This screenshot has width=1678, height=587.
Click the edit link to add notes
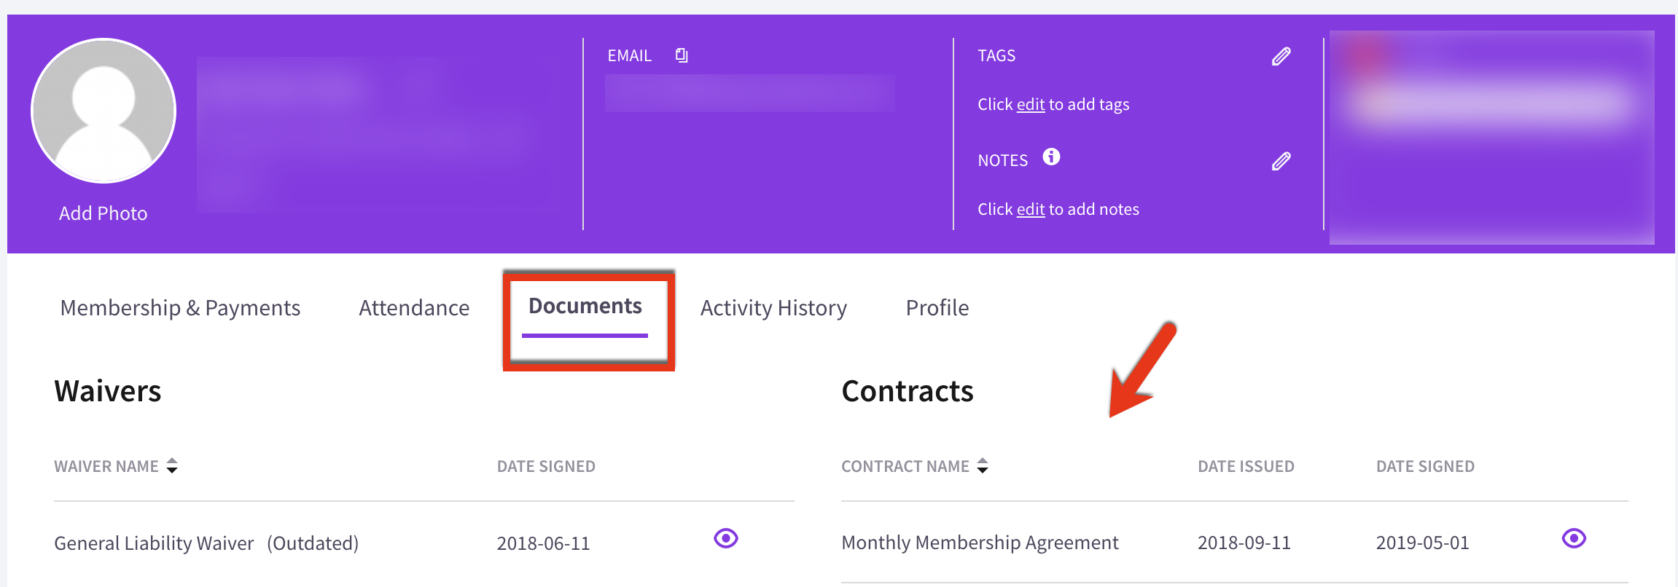tap(1031, 210)
